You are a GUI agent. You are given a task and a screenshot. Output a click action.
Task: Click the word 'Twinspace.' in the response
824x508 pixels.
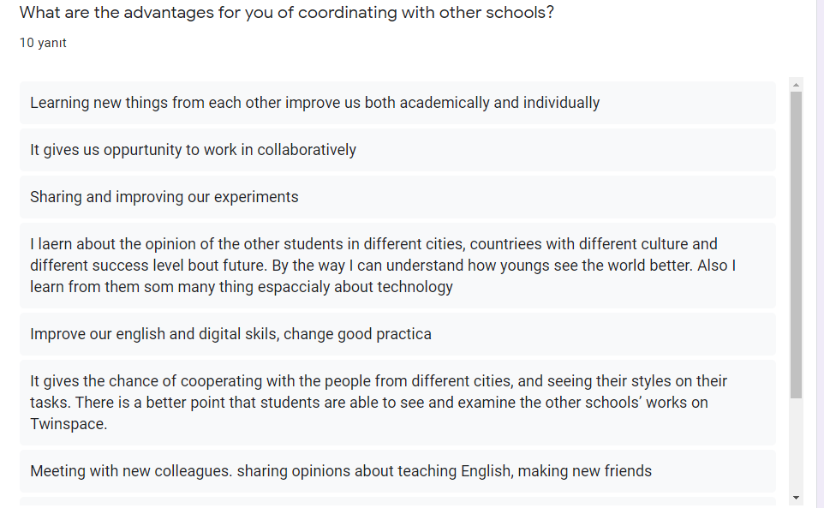(69, 424)
